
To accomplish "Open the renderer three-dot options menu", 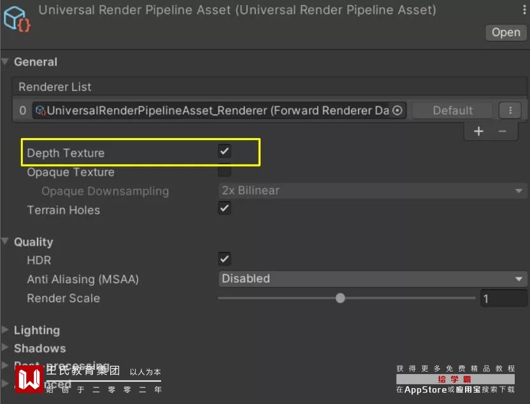I will click(x=510, y=111).
